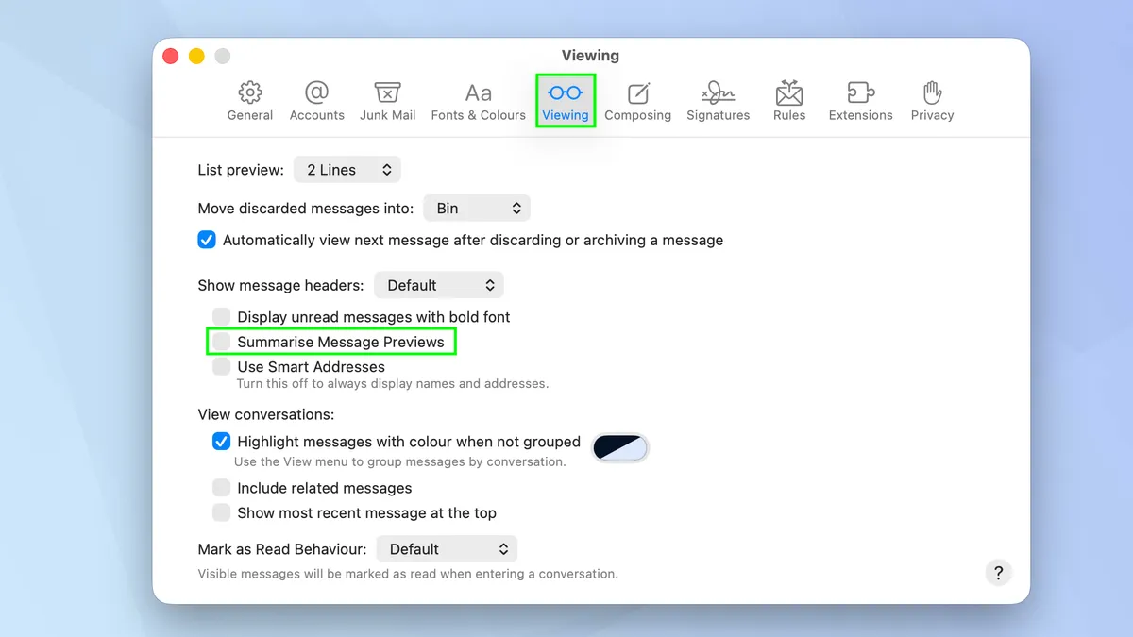Image resolution: width=1133 pixels, height=637 pixels.
Task: Open the Extensions settings
Action: [x=860, y=99]
